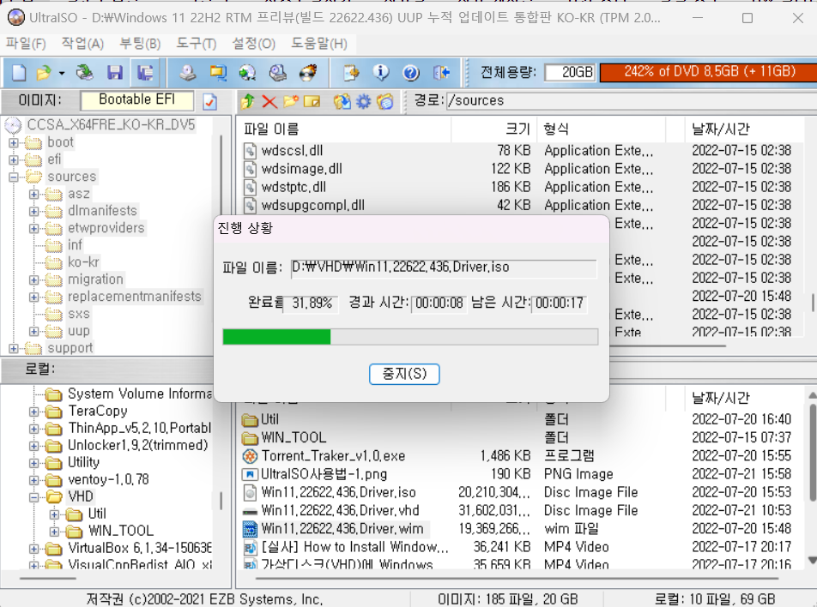Image resolution: width=817 pixels, height=607 pixels.
Task: Open the dropdown arrow beside Open icon
Action: click(62, 74)
